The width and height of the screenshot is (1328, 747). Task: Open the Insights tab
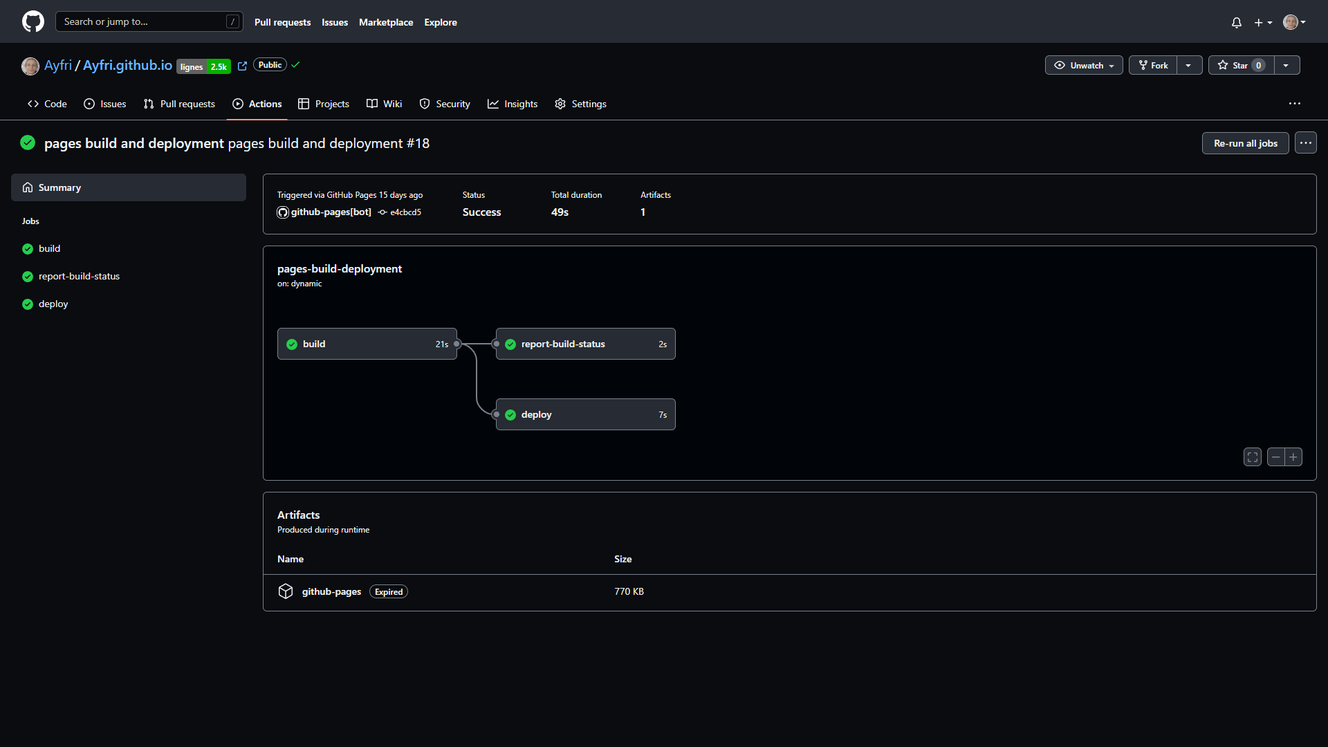click(513, 104)
